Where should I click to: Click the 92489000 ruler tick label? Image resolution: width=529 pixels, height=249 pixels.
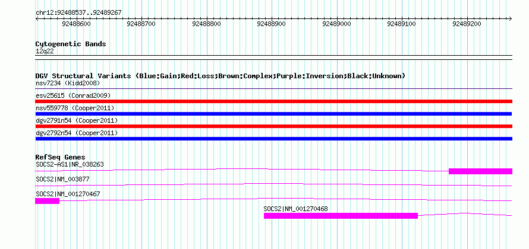[x=336, y=24]
